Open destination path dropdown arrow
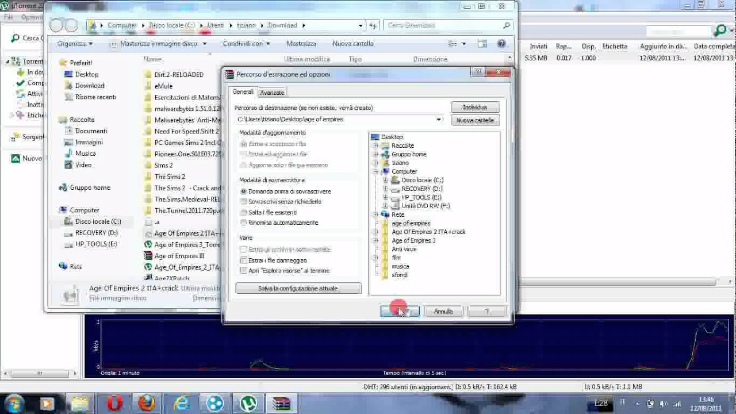This screenshot has width=736, height=414. 439,120
